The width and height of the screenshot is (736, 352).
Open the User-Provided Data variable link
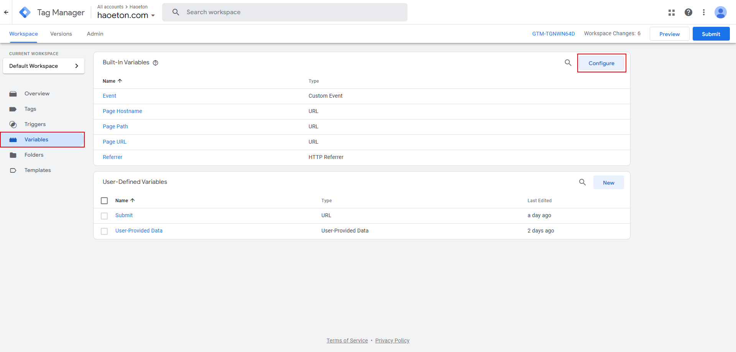pos(139,231)
